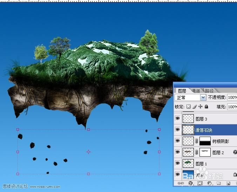Hide the 图层 1 layer eye

click(x=178, y=163)
